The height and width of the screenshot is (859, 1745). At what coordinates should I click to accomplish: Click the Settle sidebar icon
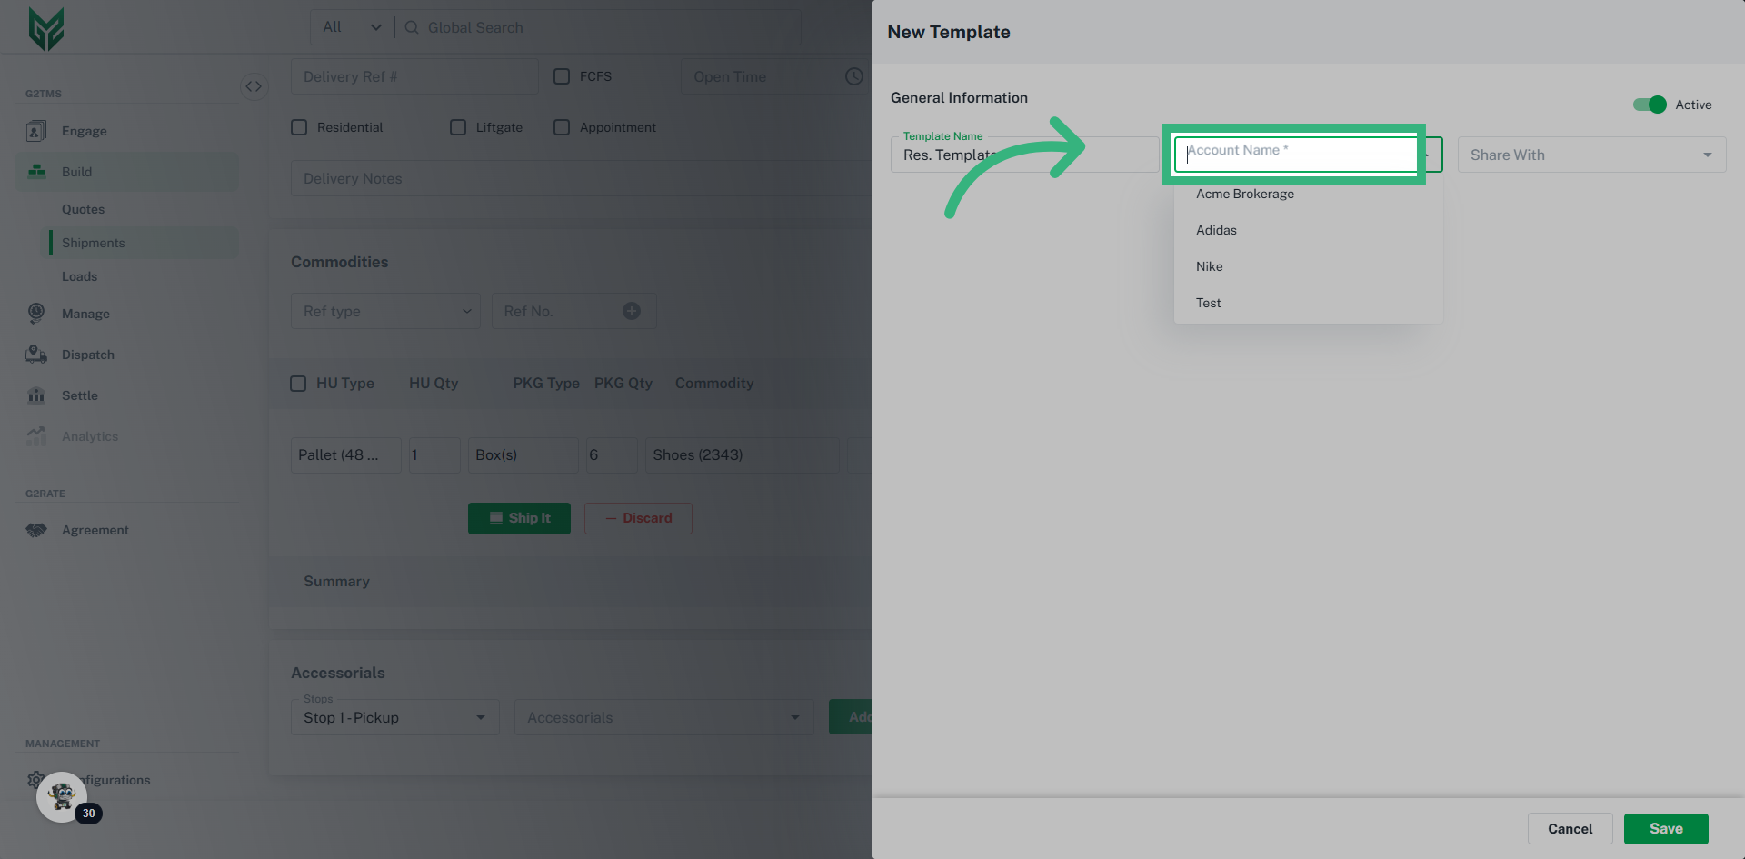pos(35,395)
